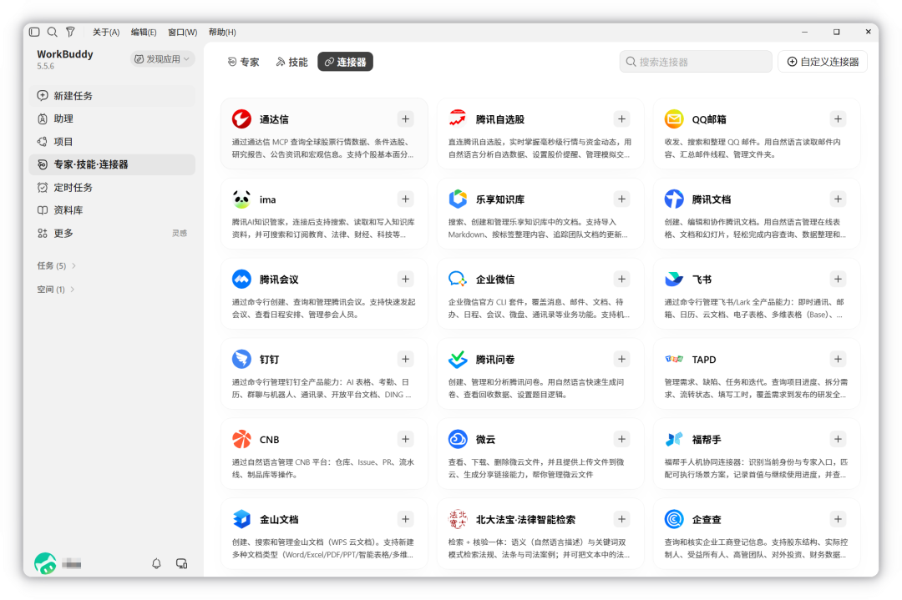Add the 福帮手 connector with plus

coord(839,439)
